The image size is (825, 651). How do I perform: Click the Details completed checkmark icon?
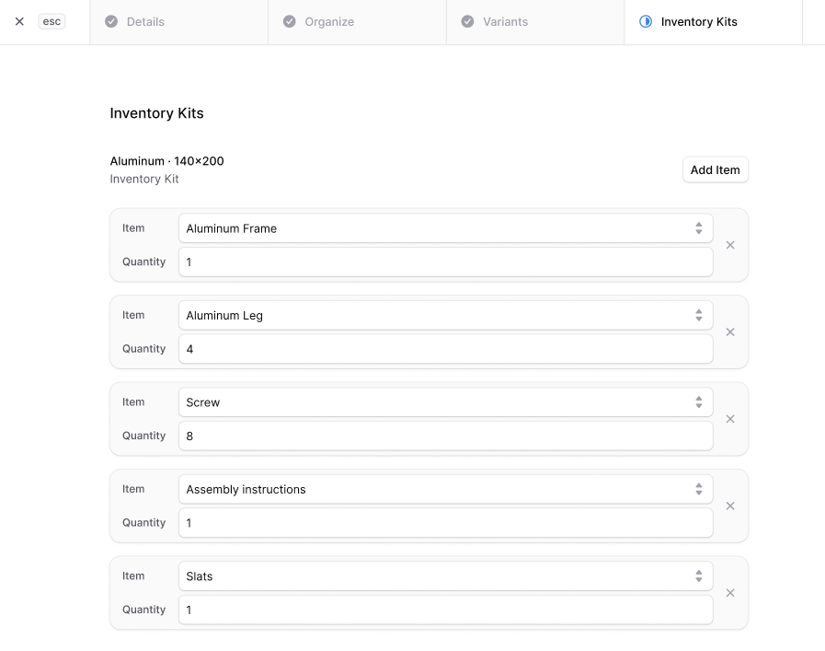coord(111,21)
